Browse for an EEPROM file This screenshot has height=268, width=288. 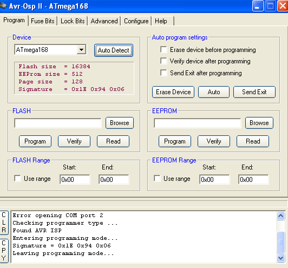click(259, 123)
